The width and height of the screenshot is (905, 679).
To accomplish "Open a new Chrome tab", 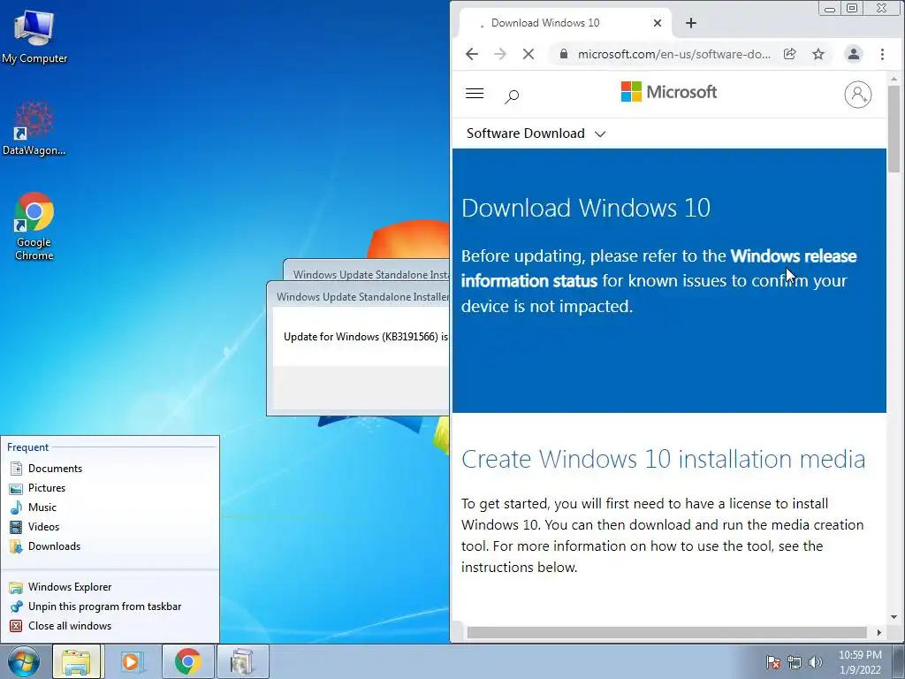I will click(691, 23).
